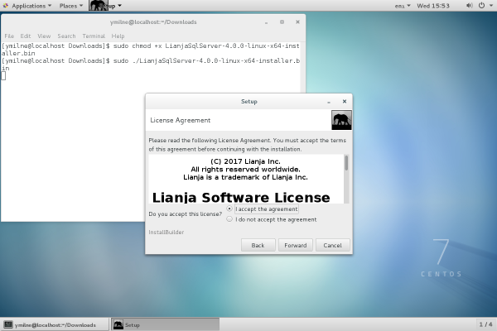Open the Applications menu
This screenshot has width=497, height=331.
(28, 6)
